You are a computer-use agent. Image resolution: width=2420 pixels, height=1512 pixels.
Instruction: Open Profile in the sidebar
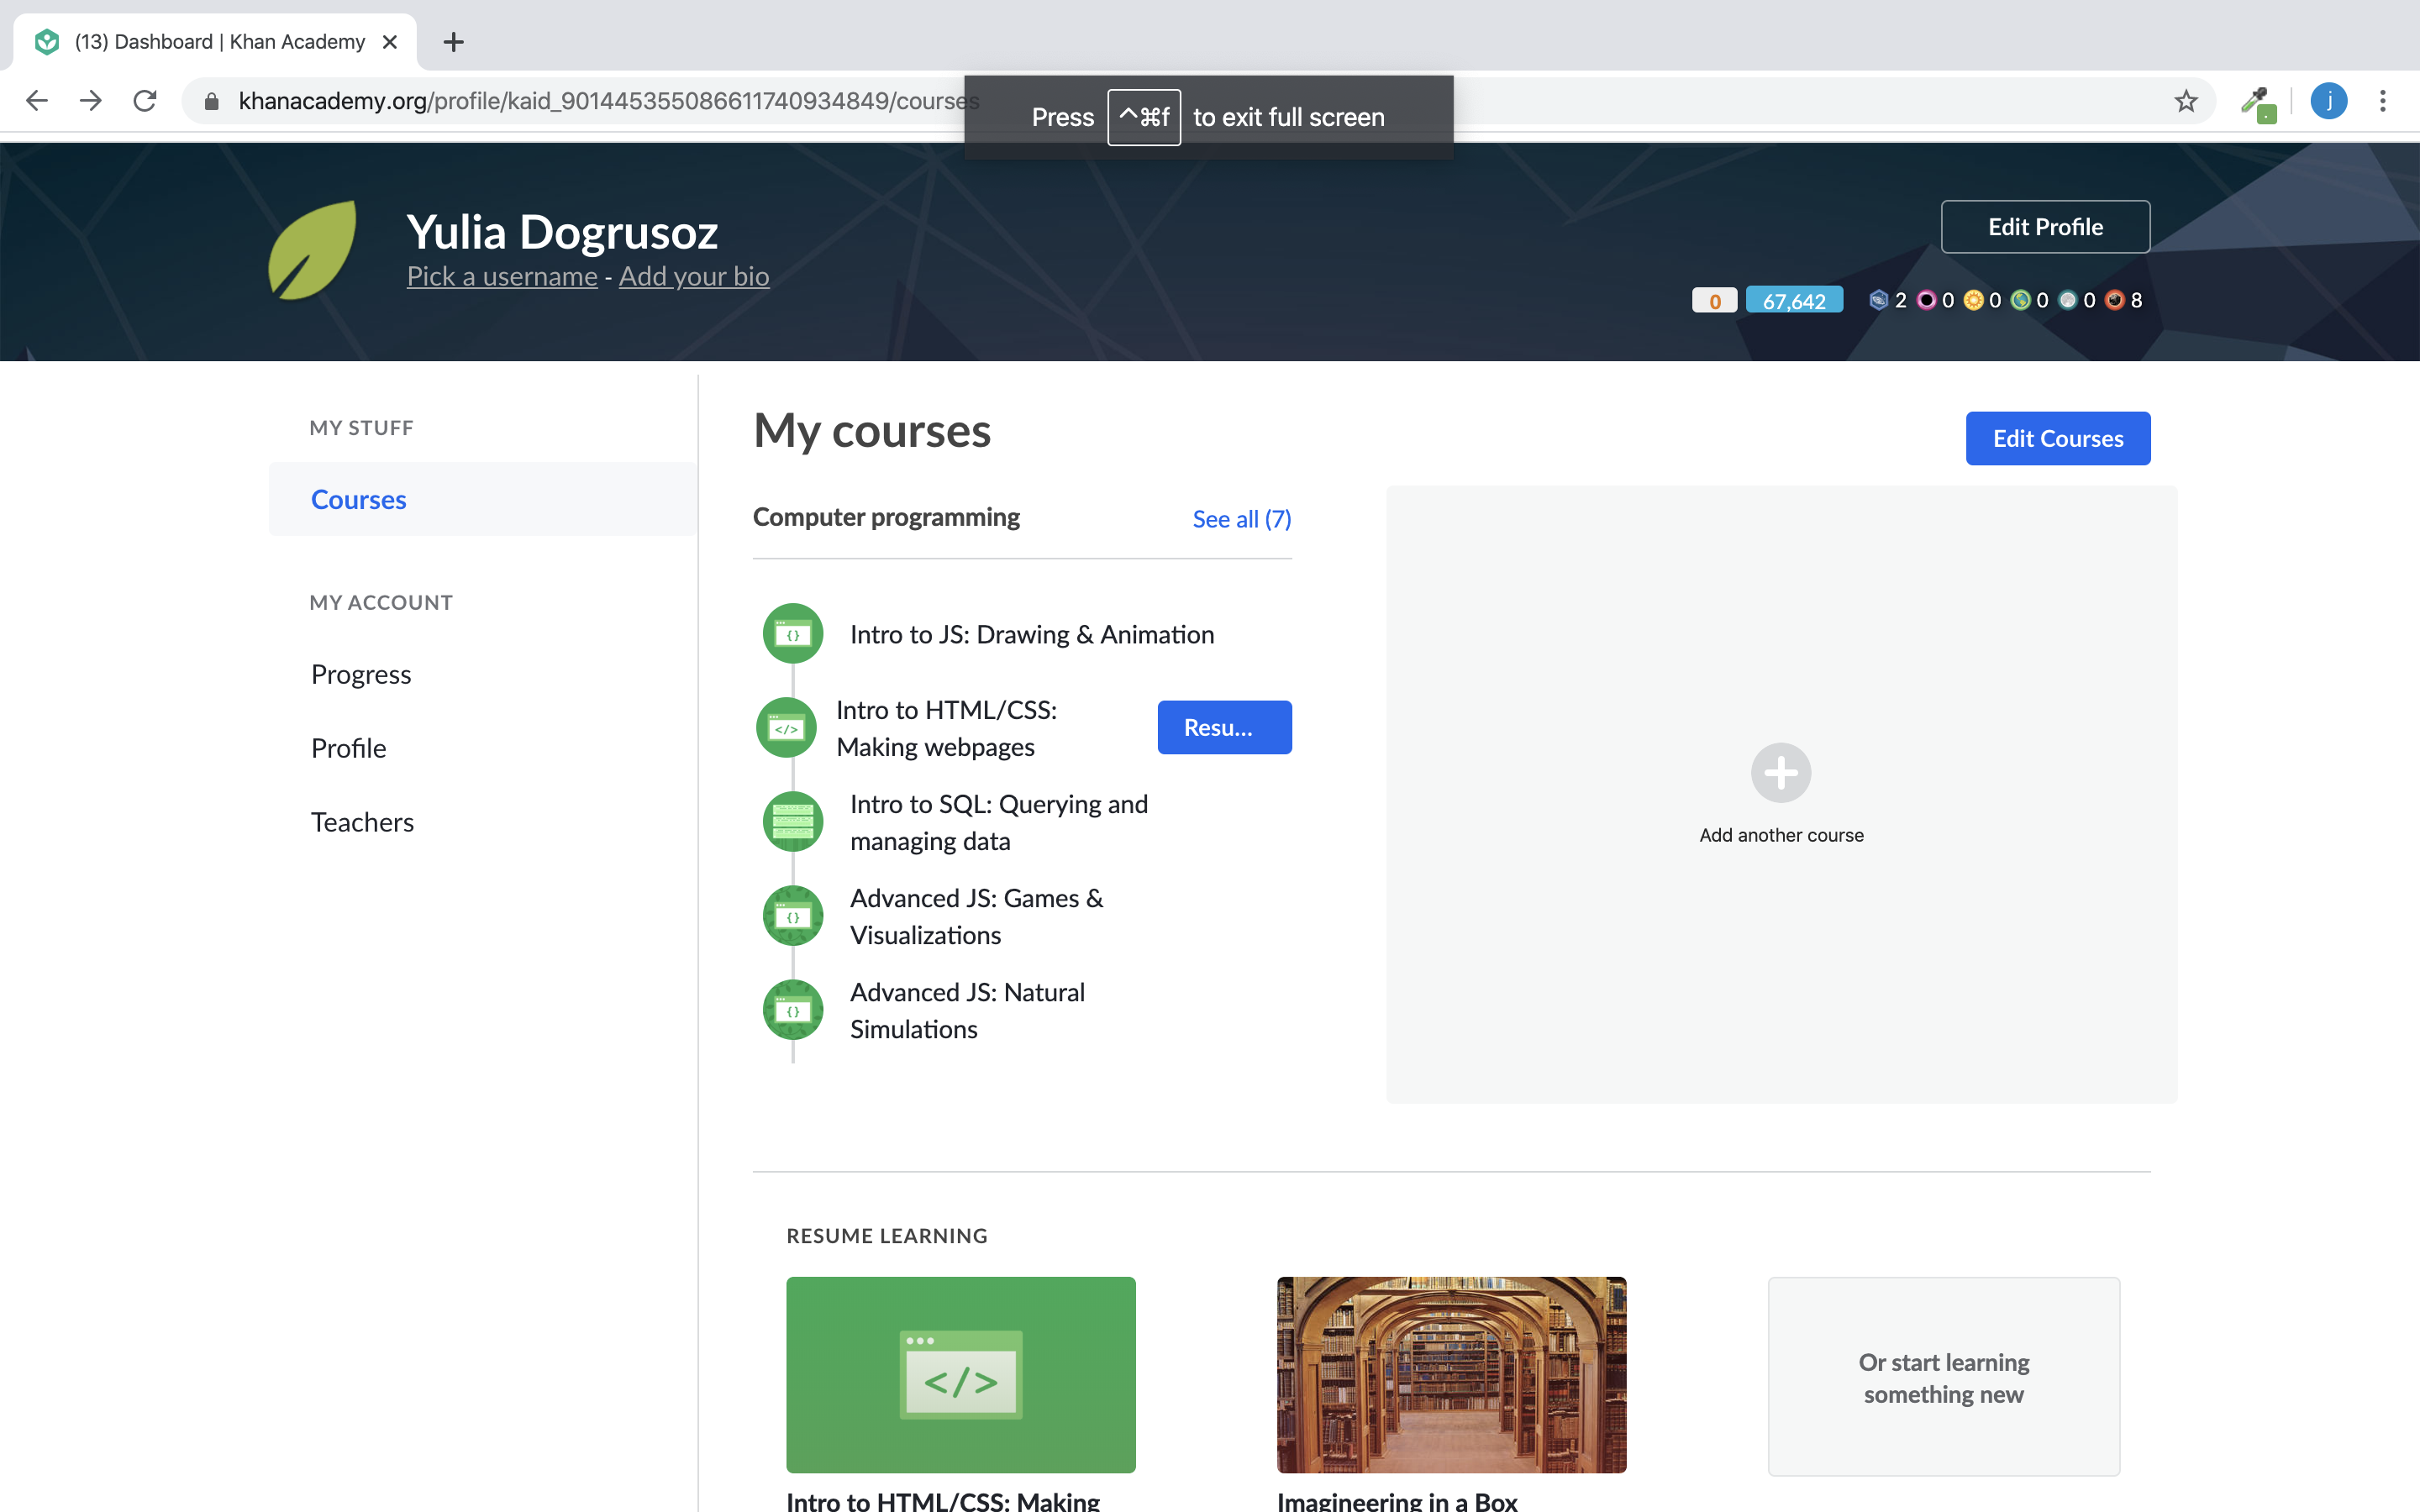coord(348,748)
